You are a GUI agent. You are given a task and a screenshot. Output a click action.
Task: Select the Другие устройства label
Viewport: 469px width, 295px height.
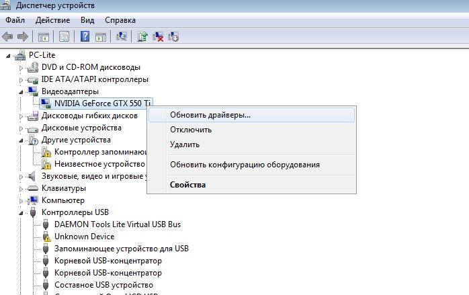pyautogui.click(x=76, y=140)
